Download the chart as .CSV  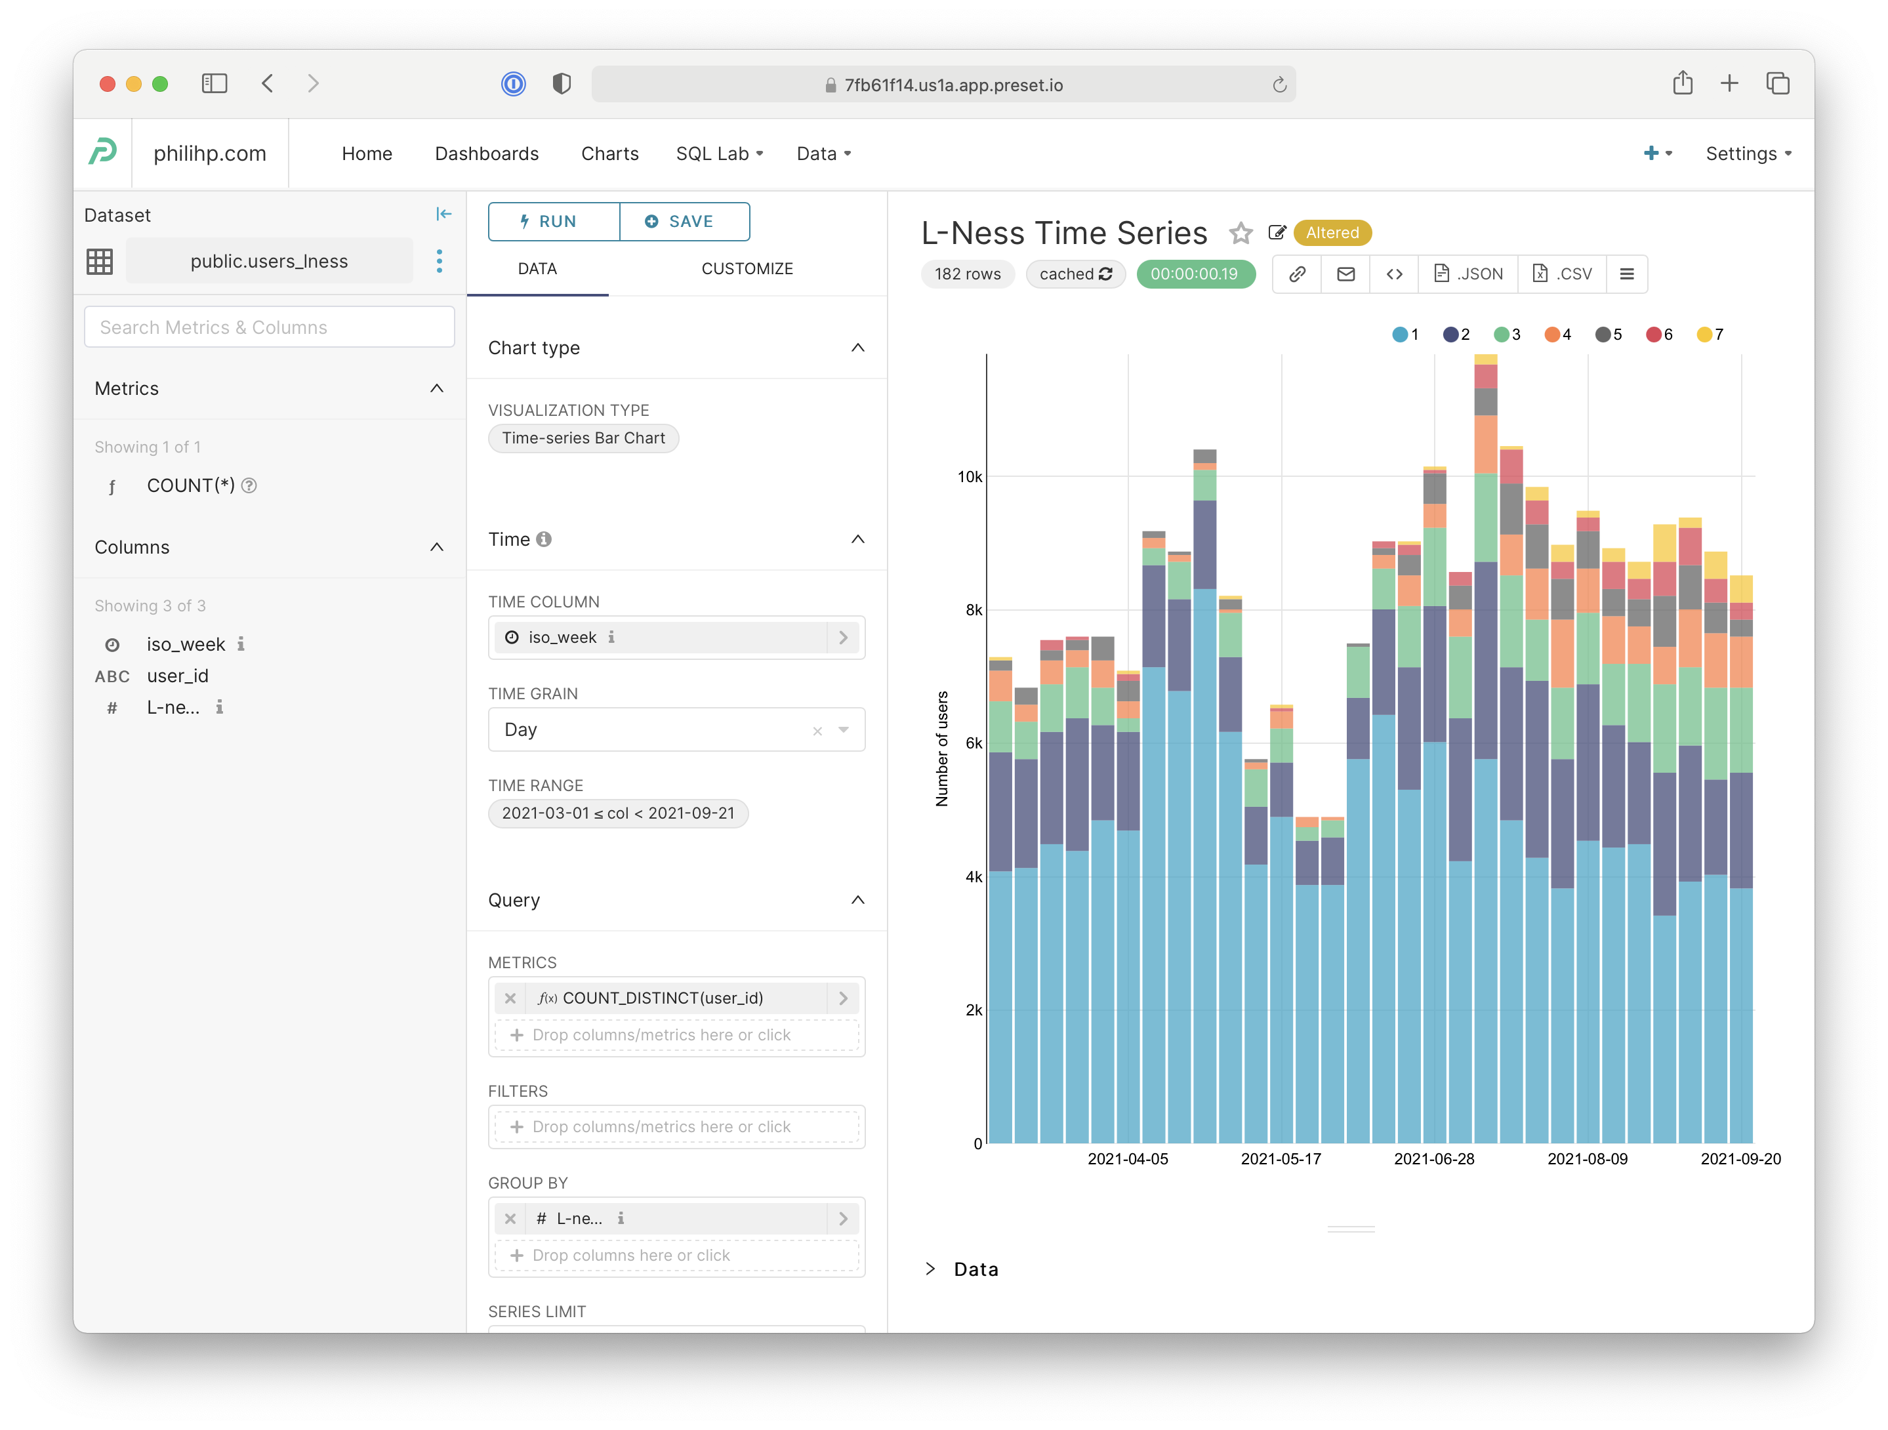tap(1562, 274)
